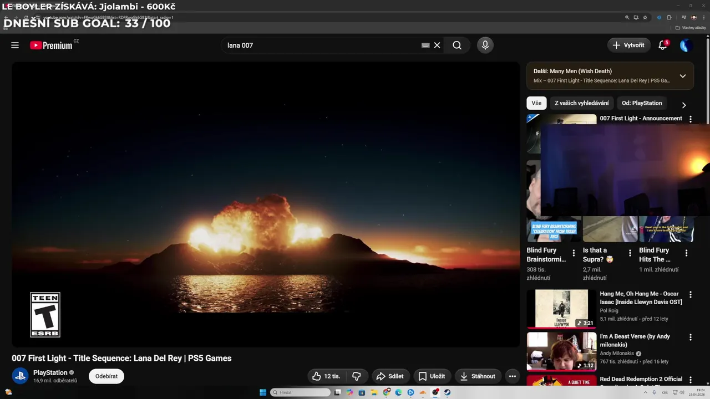
Task: Open more actions menu beside Stáhnout
Action: [513, 376]
